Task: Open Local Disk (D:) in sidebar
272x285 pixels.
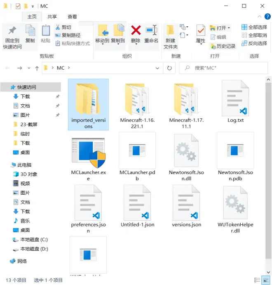Action: (31, 249)
